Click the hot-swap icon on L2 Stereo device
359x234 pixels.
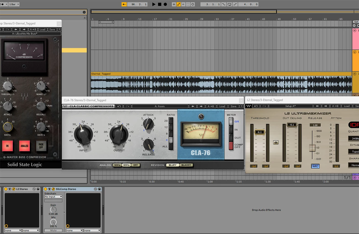tap(34, 189)
